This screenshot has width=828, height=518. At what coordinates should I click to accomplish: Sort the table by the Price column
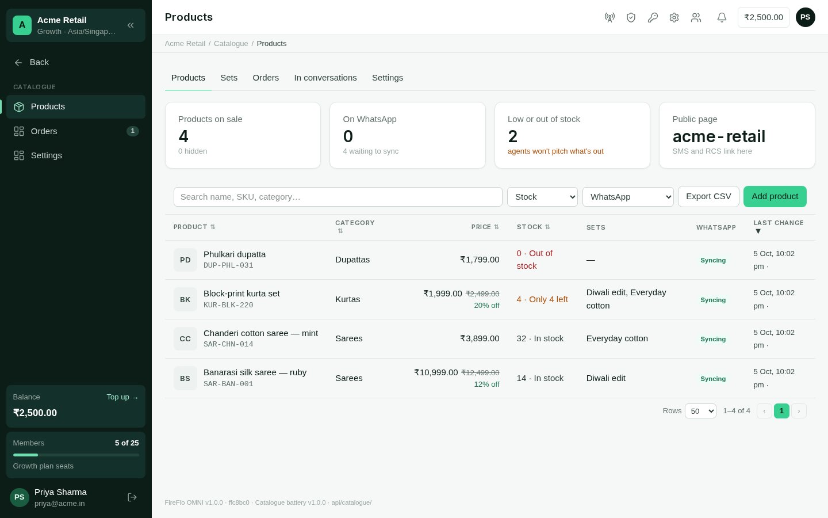pos(485,227)
